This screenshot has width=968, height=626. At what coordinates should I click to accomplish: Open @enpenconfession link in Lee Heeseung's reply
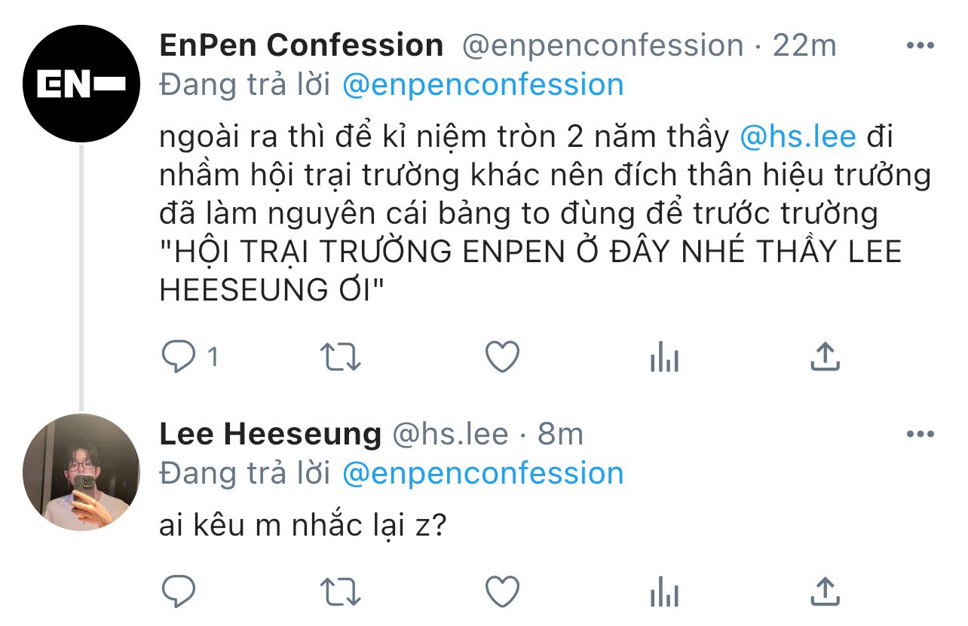(482, 474)
